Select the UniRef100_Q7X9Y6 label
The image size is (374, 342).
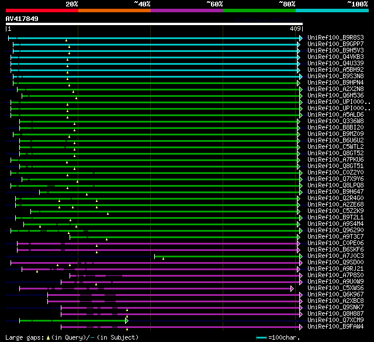(x=335, y=179)
